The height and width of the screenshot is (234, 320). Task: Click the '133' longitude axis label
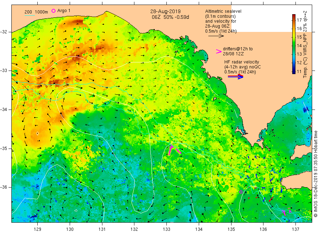click(166, 229)
